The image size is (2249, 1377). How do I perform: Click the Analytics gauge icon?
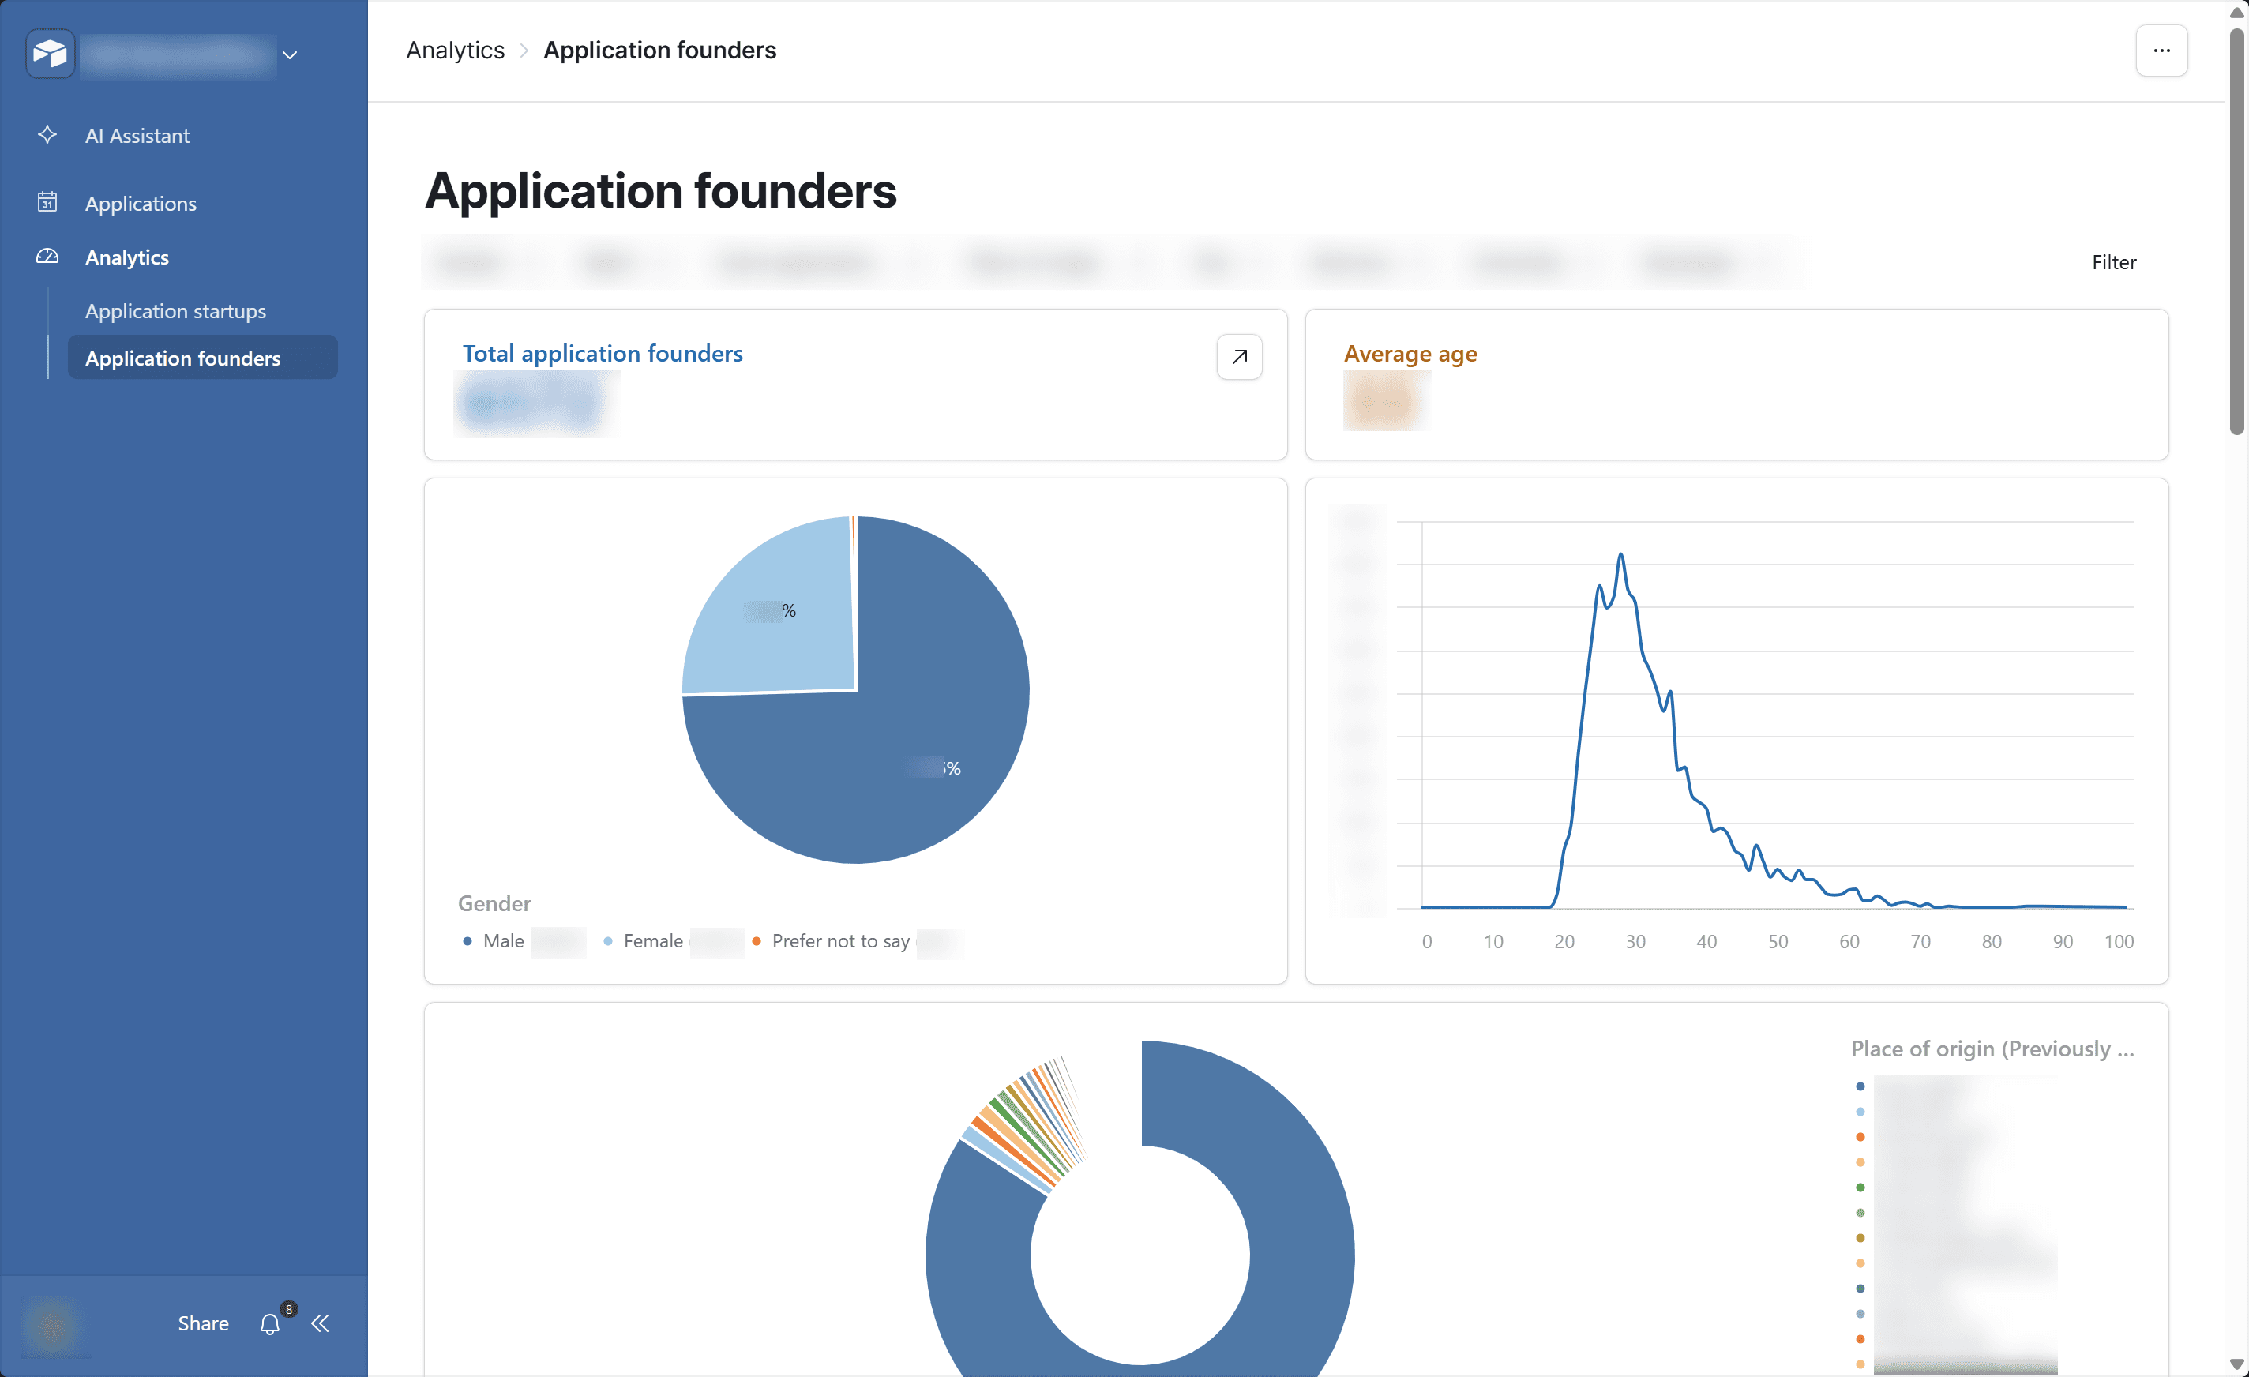[47, 256]
